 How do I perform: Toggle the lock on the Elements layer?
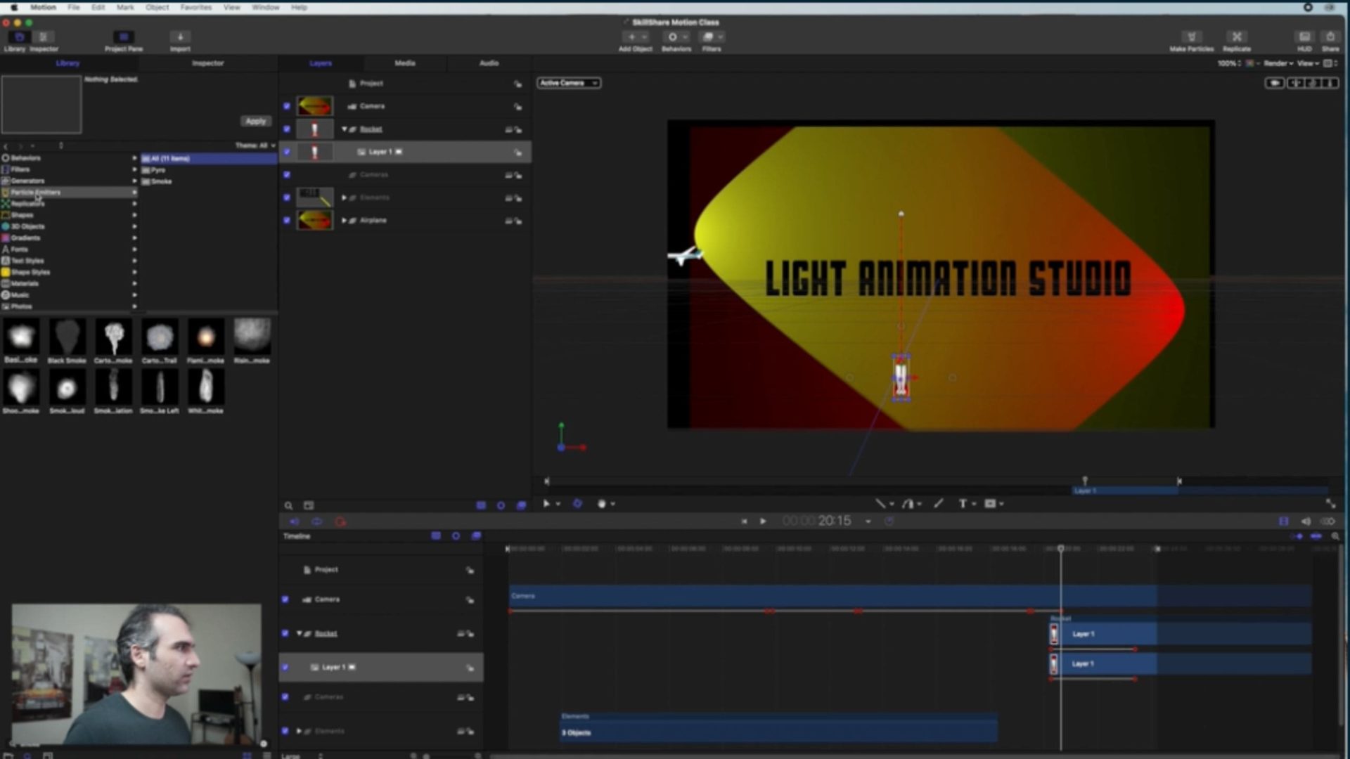(518, 198)
